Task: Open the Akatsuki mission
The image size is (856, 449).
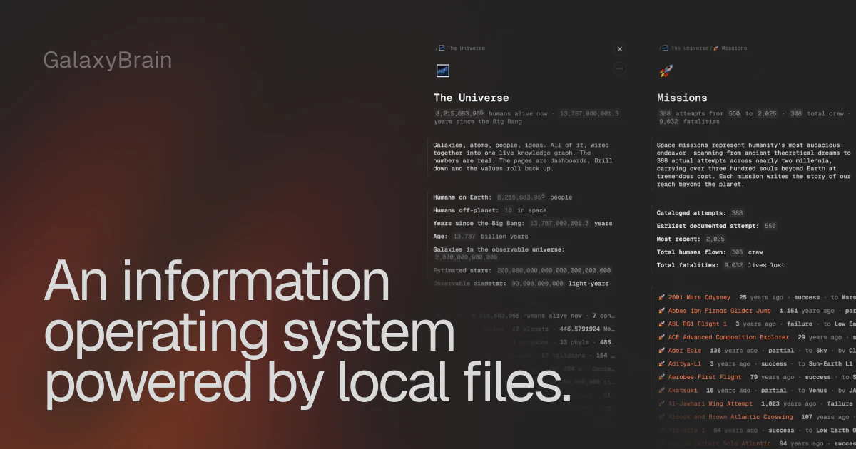Action: (684, 391)
